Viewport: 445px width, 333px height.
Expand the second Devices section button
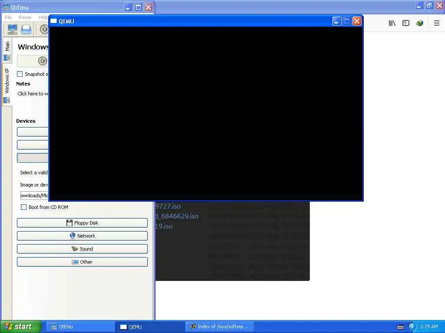pyautogui.click(x=33, y=145)
